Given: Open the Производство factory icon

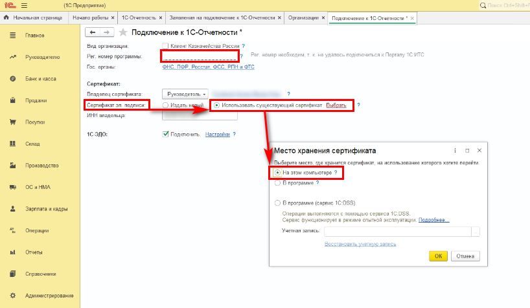Looking at the screenshot, I should tap(12, 166).
